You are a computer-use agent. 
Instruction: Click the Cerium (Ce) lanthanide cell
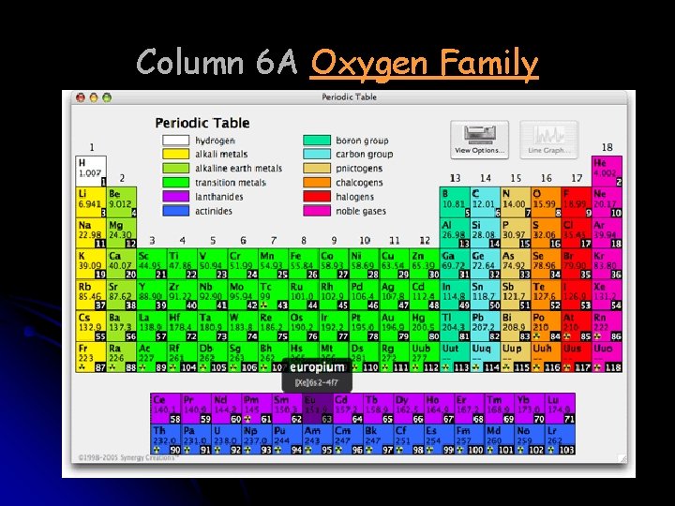click(166, 409)
